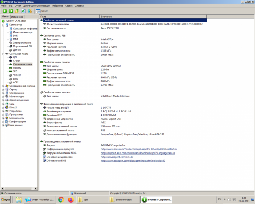Screen dimensions: 255x204
Task: Open the Сервис menu
Action: (69, 6)
